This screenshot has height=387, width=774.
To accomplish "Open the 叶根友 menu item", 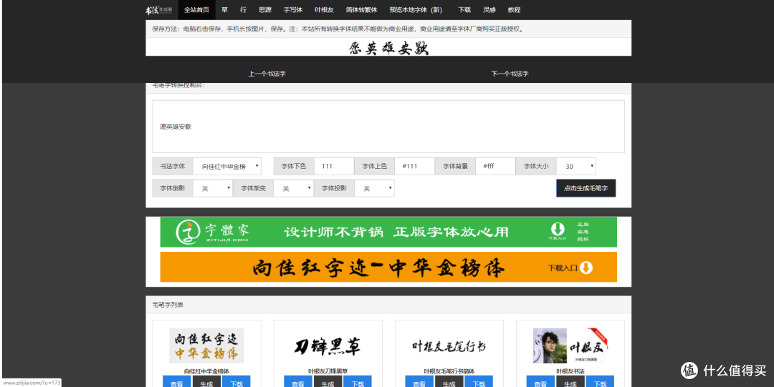I will tap(325, 10).
